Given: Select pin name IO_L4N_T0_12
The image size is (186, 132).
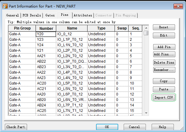Looking at the screenshot, I should tap(72, 78).
